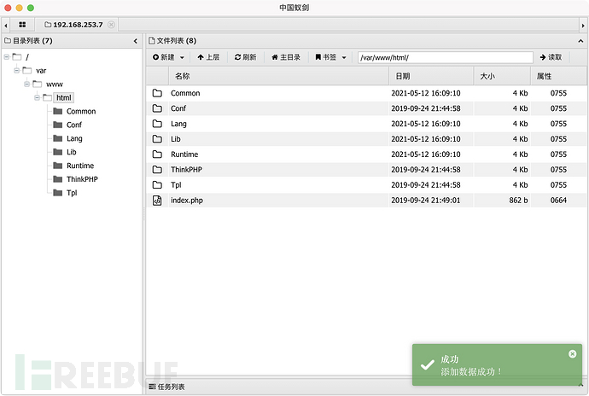Click Lang folder icon in file list
This screenshot has width=589, height=396.
157,124
